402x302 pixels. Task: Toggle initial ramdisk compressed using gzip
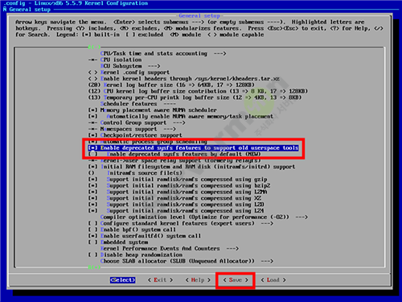[x=178, y=180]
